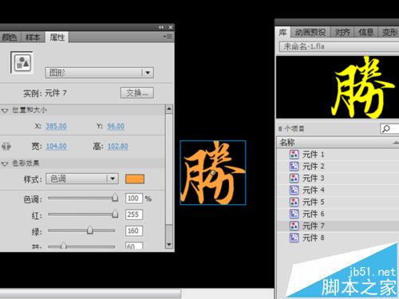Click the 元件 7 graphic symbol icon
399x299 pixels.
tap(294, 226)
